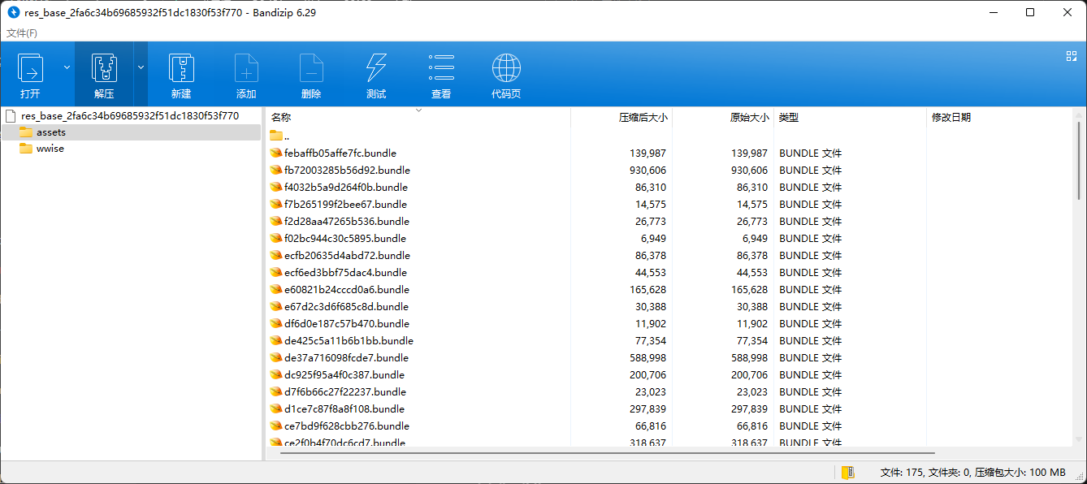Open the 文件(F) menu

(x=22, y=33)
